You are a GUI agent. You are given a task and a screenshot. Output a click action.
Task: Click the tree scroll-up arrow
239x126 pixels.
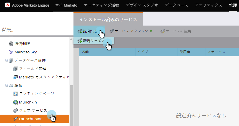click(71, 39)
